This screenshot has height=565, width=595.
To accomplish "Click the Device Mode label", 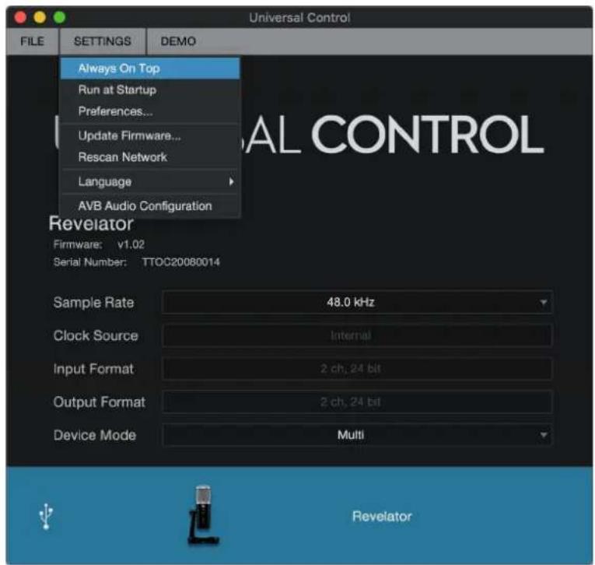I will pos(95,435).
